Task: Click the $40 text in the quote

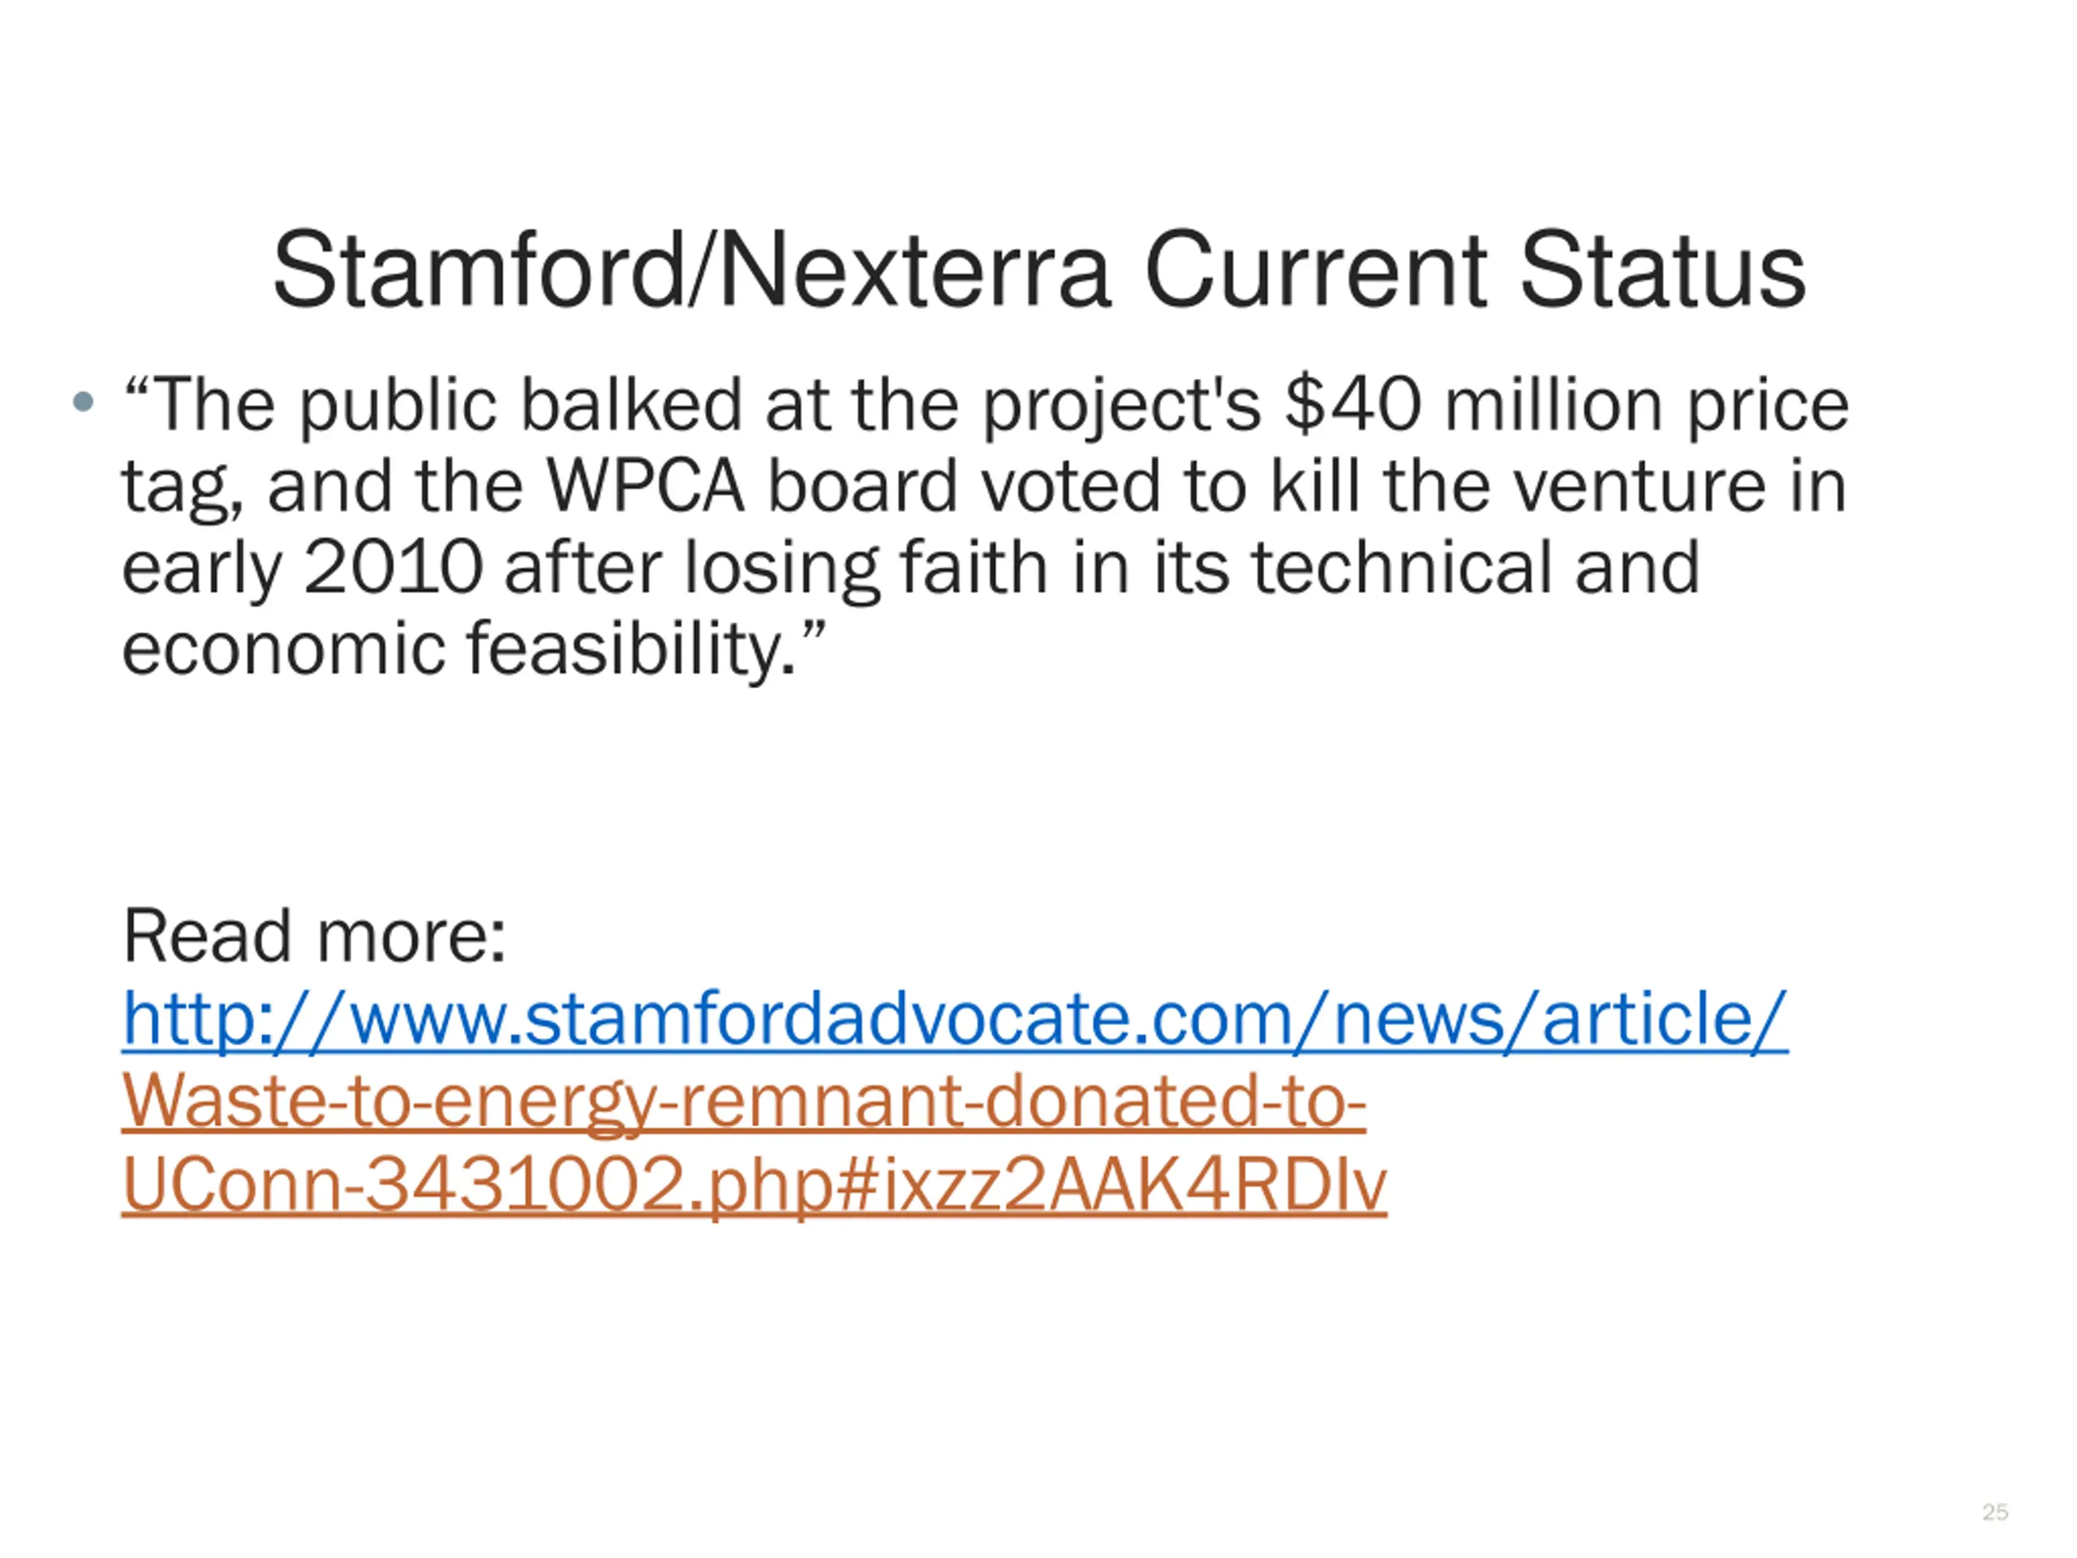Action: click(x=1352, y=405)
